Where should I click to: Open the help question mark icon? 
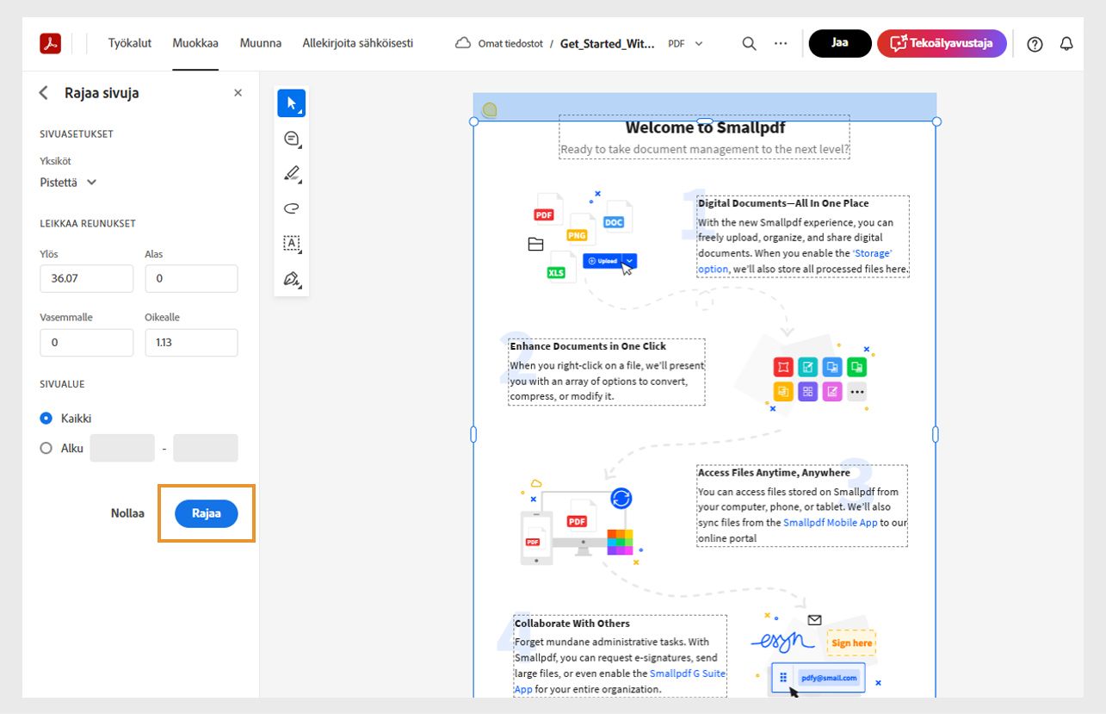(x=1035, y=44)
